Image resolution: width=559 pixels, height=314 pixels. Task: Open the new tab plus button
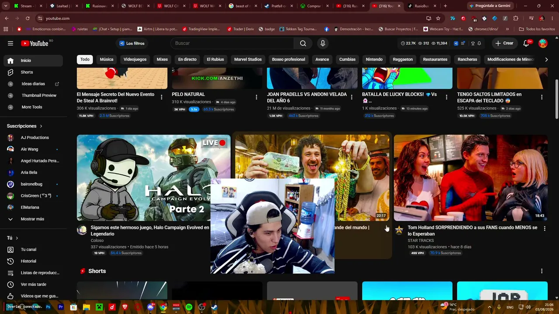pyautogui.click(x=445, y=6)
